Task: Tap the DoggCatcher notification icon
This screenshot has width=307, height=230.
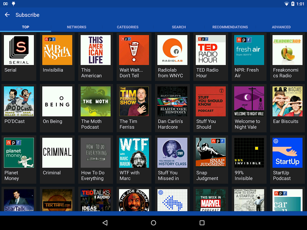Action: coord(6,4)
